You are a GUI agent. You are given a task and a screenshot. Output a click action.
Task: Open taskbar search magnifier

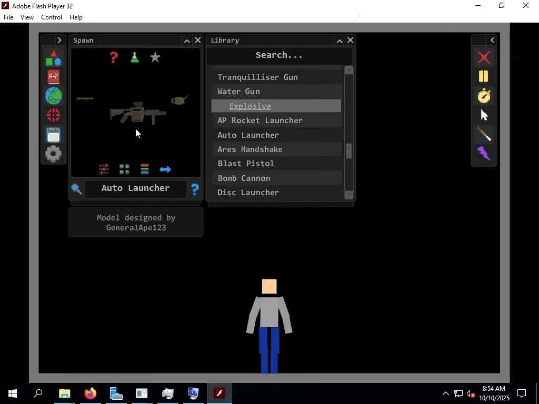pos(38,393)
